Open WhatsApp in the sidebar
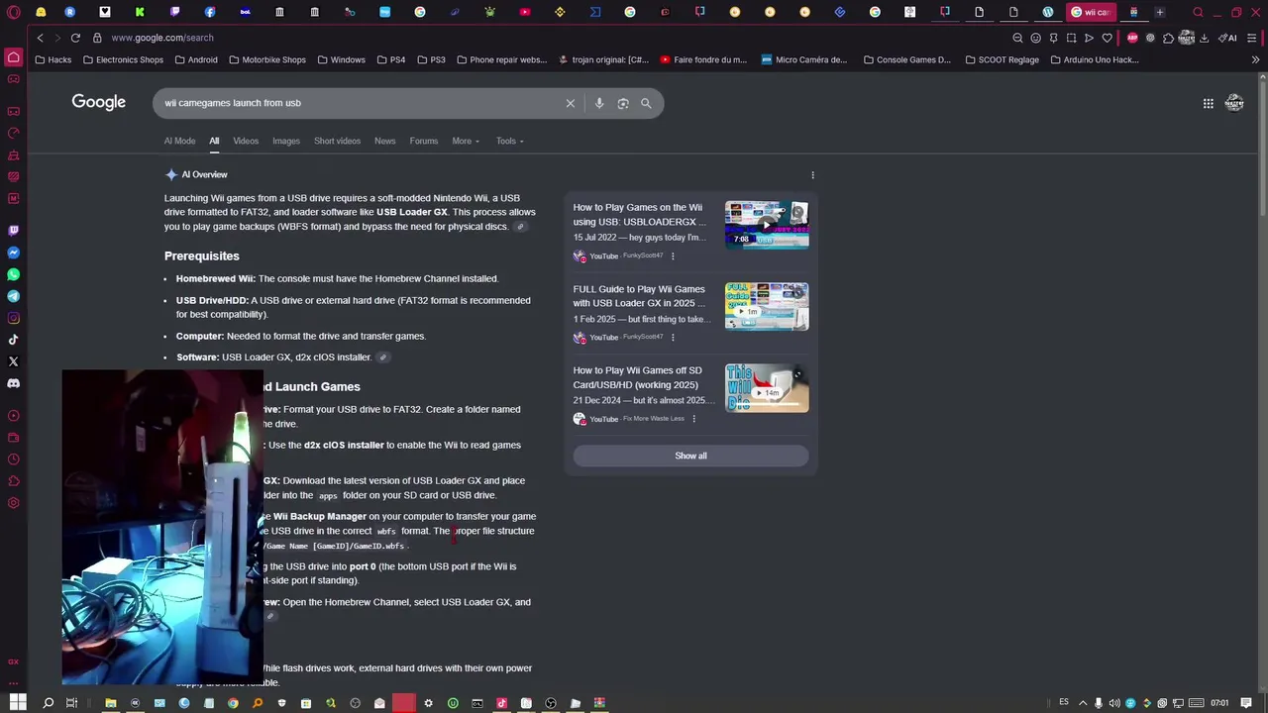 point(13,274)
